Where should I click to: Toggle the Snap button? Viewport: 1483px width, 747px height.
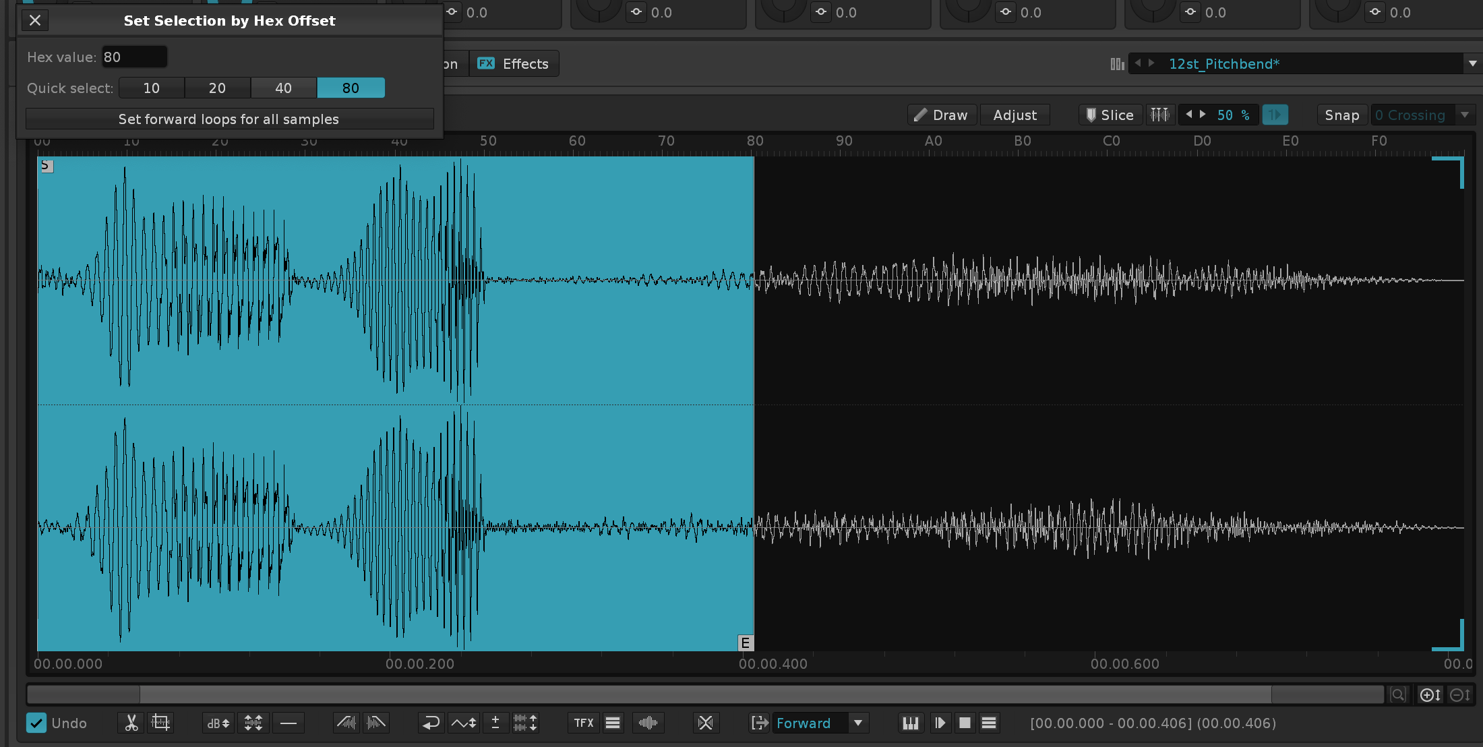(1341, 115)
